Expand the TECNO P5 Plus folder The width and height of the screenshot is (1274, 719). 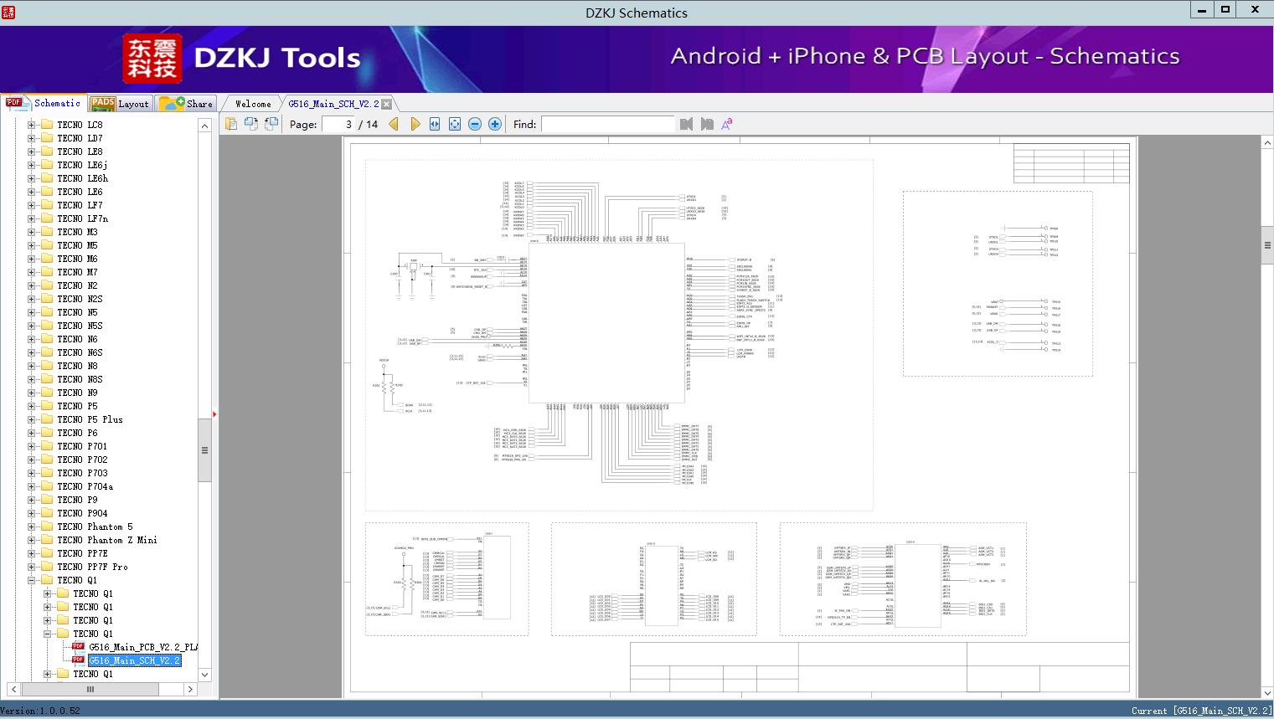[x=32, y=419]
